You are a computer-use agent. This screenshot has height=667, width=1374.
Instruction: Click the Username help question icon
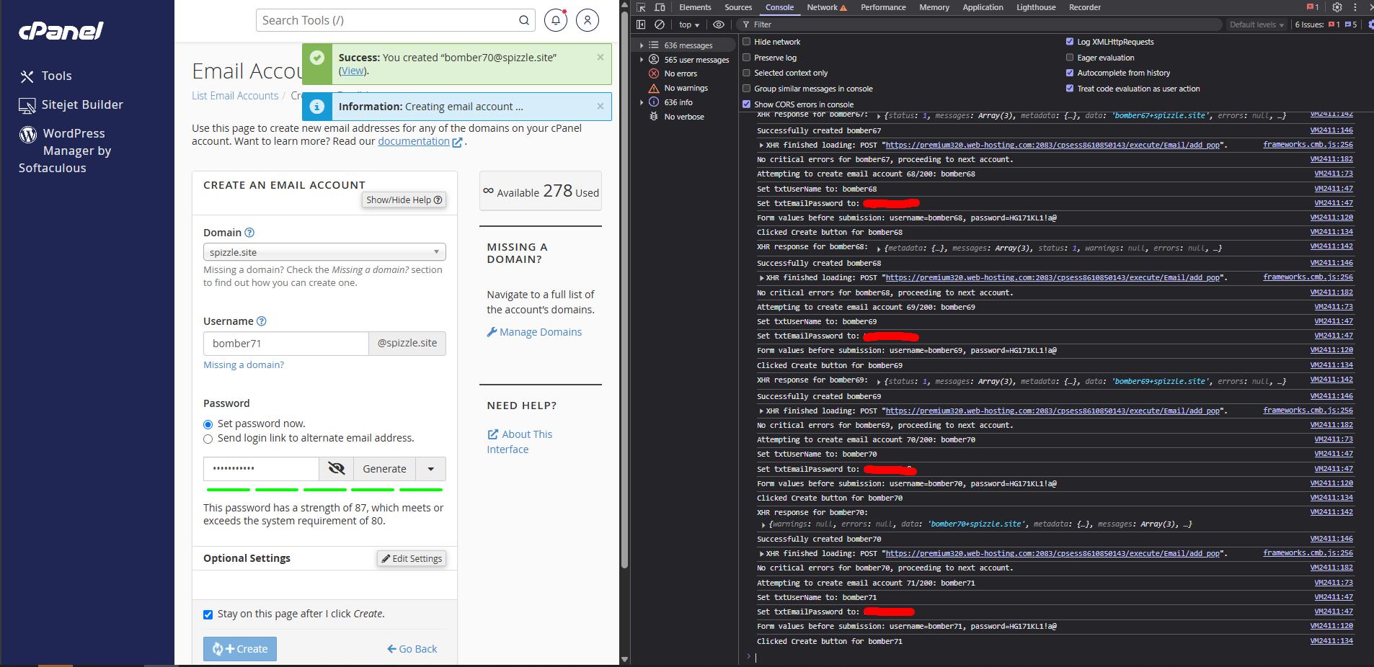pos(262,321)
